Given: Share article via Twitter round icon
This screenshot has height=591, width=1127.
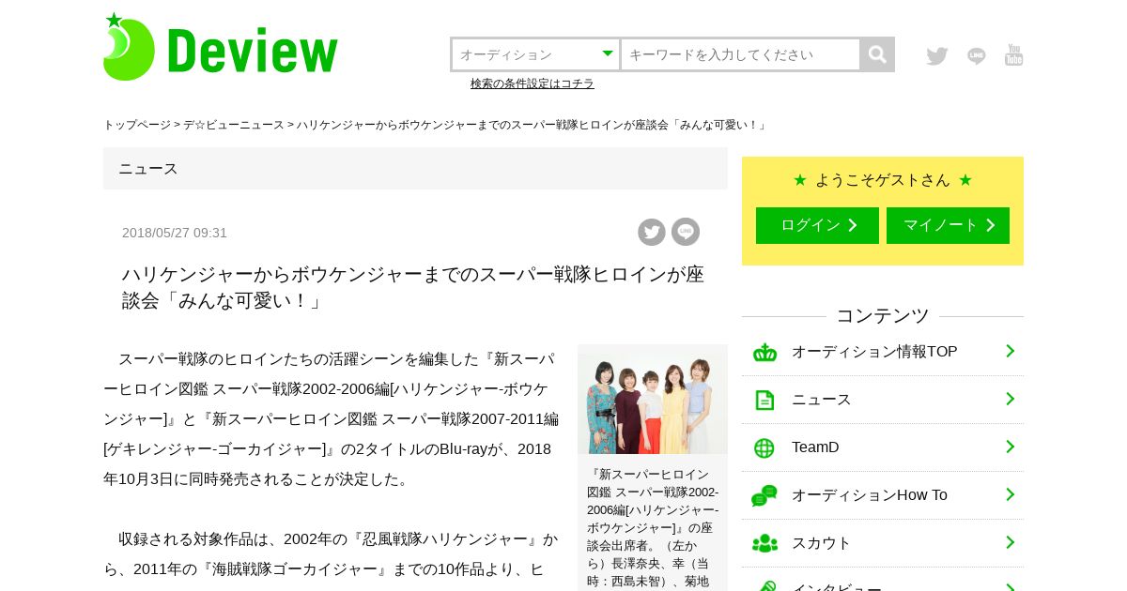Looking at the screenshot, I should pos(652,232).
